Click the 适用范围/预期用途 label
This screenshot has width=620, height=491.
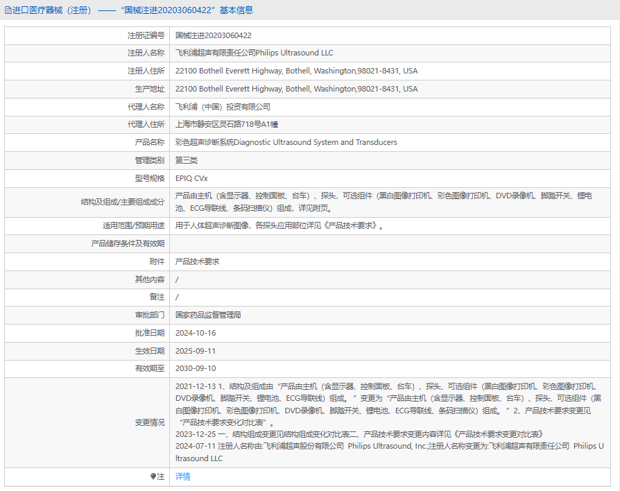(134, 225)
